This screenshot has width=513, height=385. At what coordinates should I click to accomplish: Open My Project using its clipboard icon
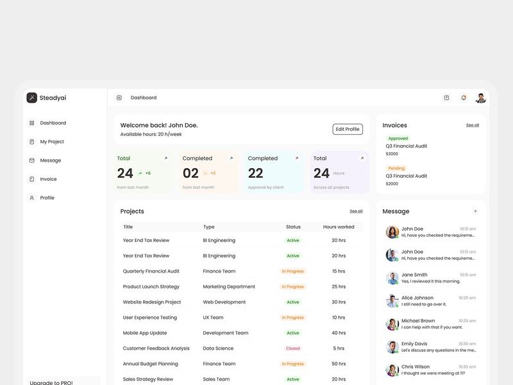[x=32, y=141]
